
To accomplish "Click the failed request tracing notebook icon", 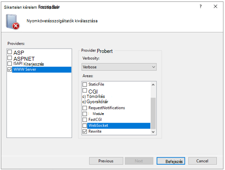I will (x=13, y=22).
